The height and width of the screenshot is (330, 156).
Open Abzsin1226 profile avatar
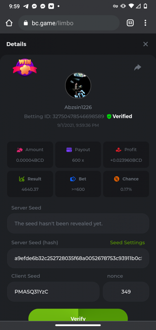[78, 86]
